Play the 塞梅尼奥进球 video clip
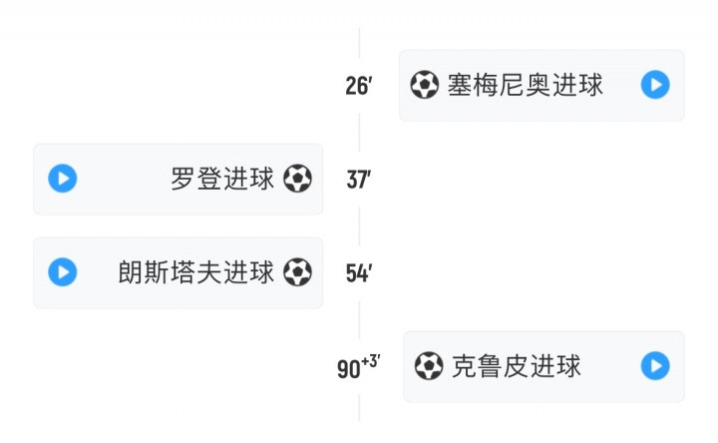 (x=654, y=86)
